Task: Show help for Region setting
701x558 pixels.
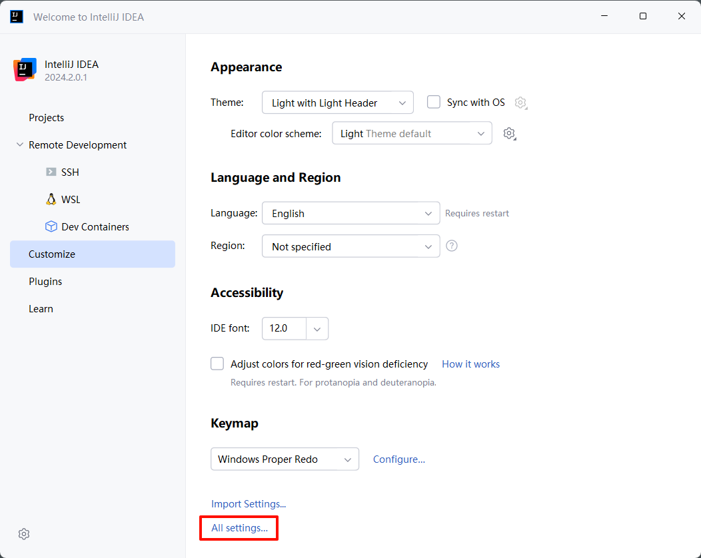Action: coord(452,246)
